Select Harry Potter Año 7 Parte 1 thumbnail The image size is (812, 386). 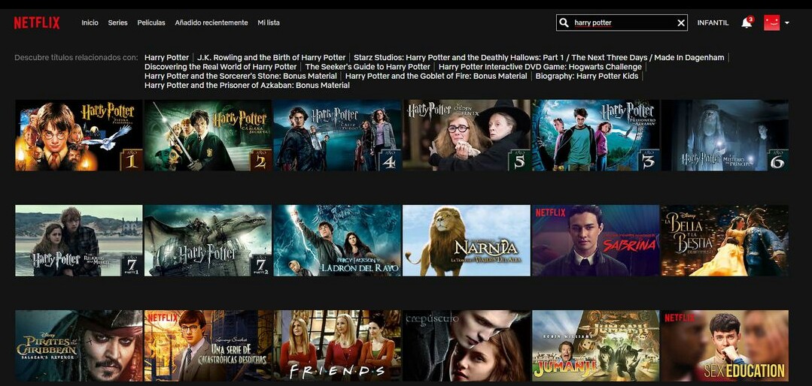pos(79,241)
